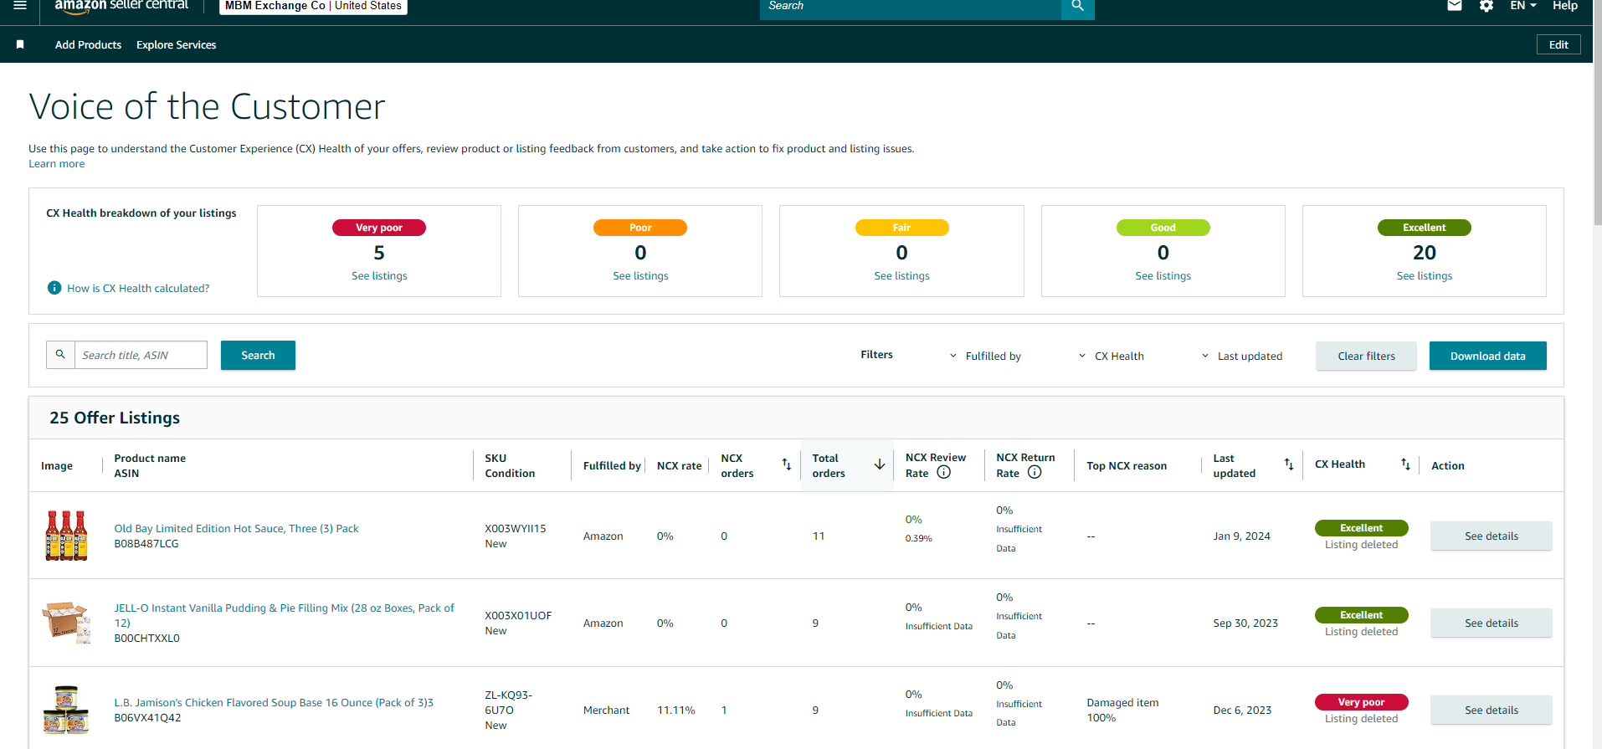Sort by NCX orders column arrows
The width and height of the screenshot is (1602, 749).
(787, 464)
